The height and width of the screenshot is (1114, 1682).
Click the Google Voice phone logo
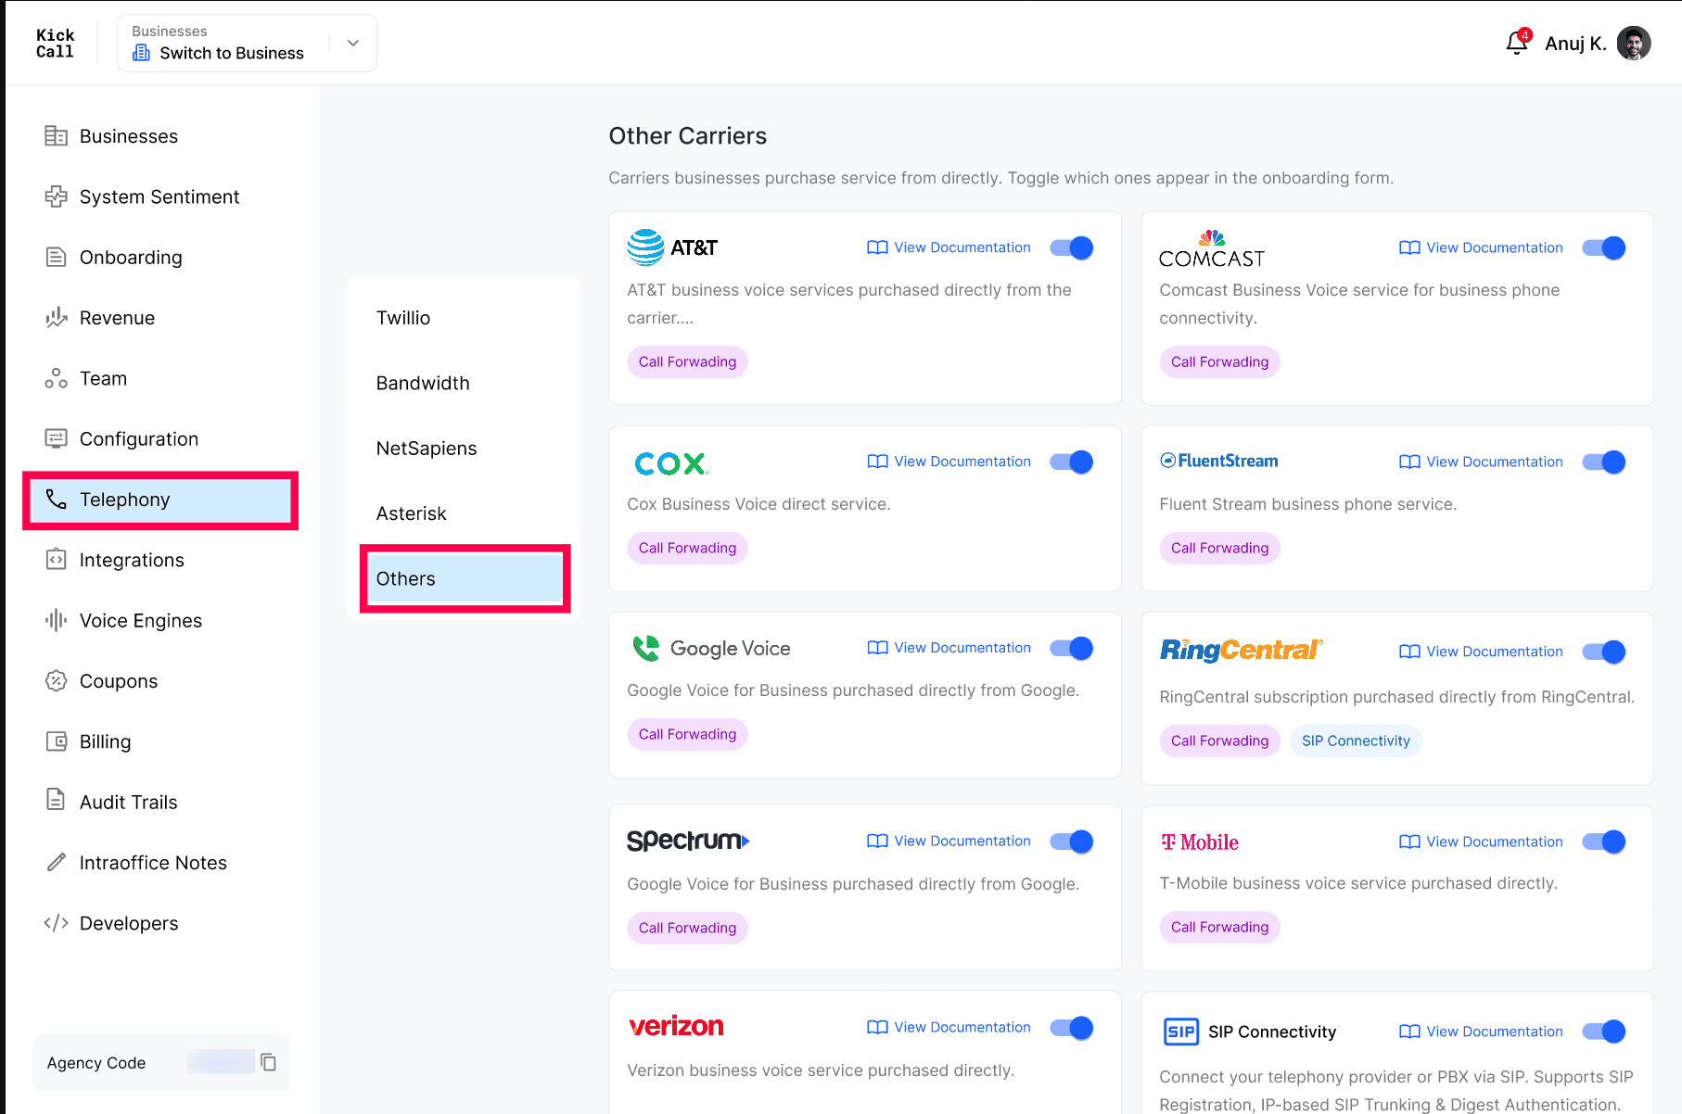(x=646, y=648)
